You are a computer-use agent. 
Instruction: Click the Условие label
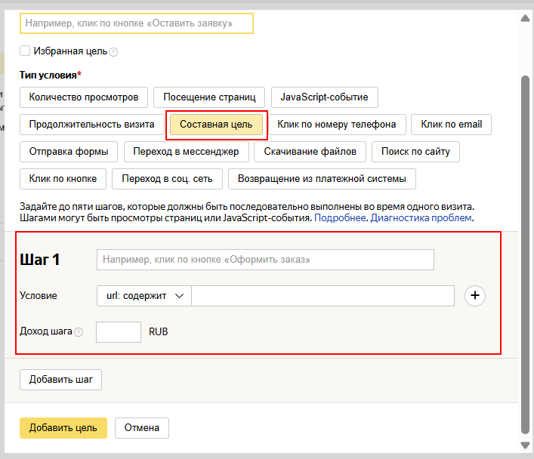[39, 296]
